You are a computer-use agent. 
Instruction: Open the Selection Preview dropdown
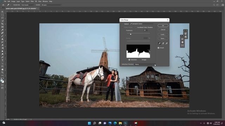[145, 64]
